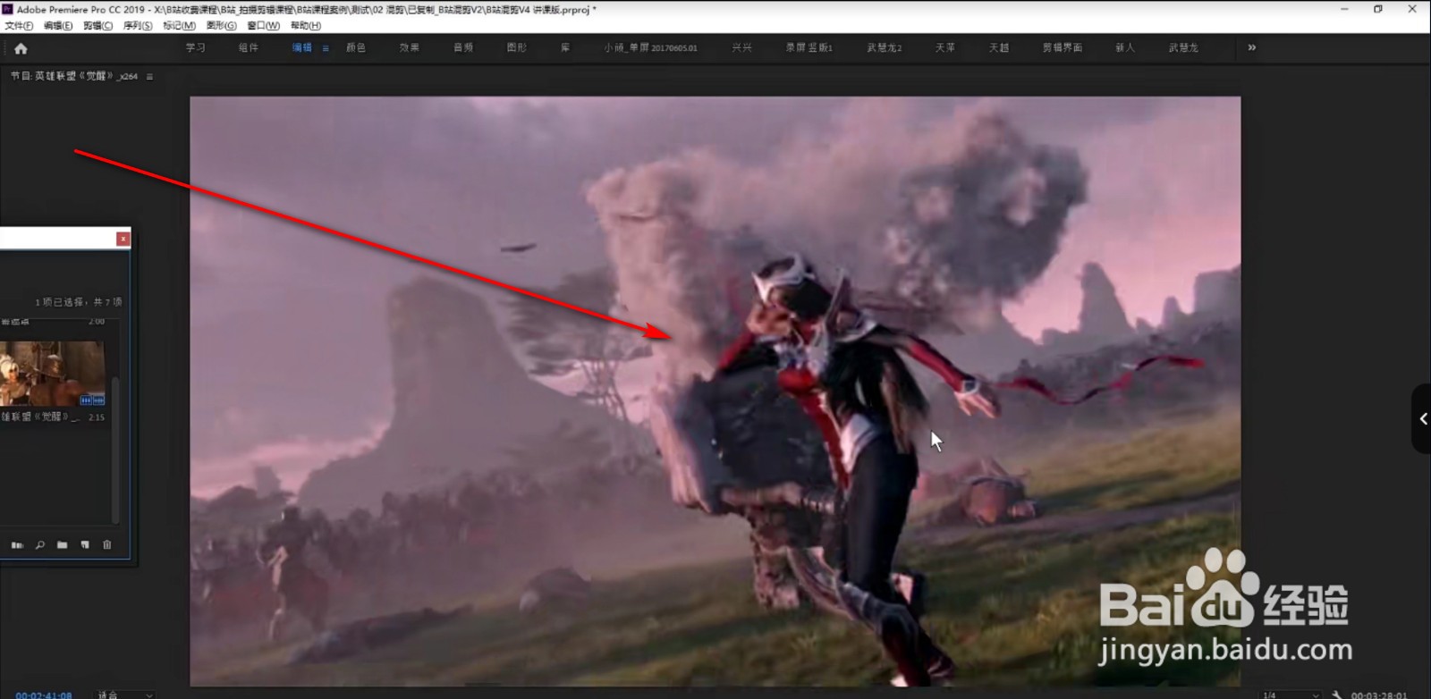Minimize the Premiere Pro window
Viewport: 1431px width, 699px height.
click(1344, 9)
